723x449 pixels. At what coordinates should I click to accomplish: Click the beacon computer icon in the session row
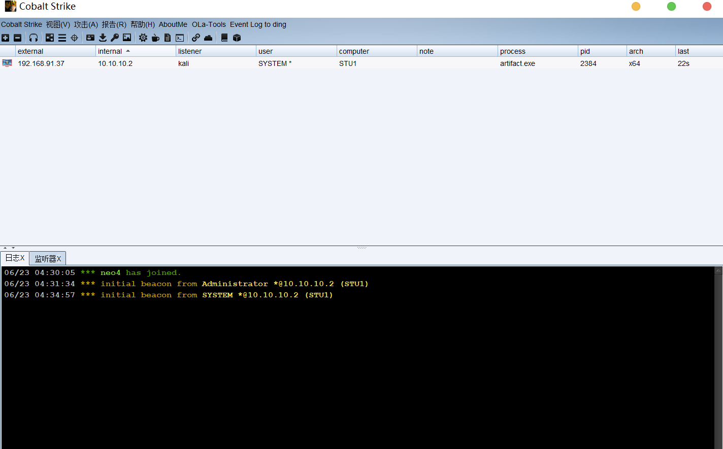(x=7, y=63)
